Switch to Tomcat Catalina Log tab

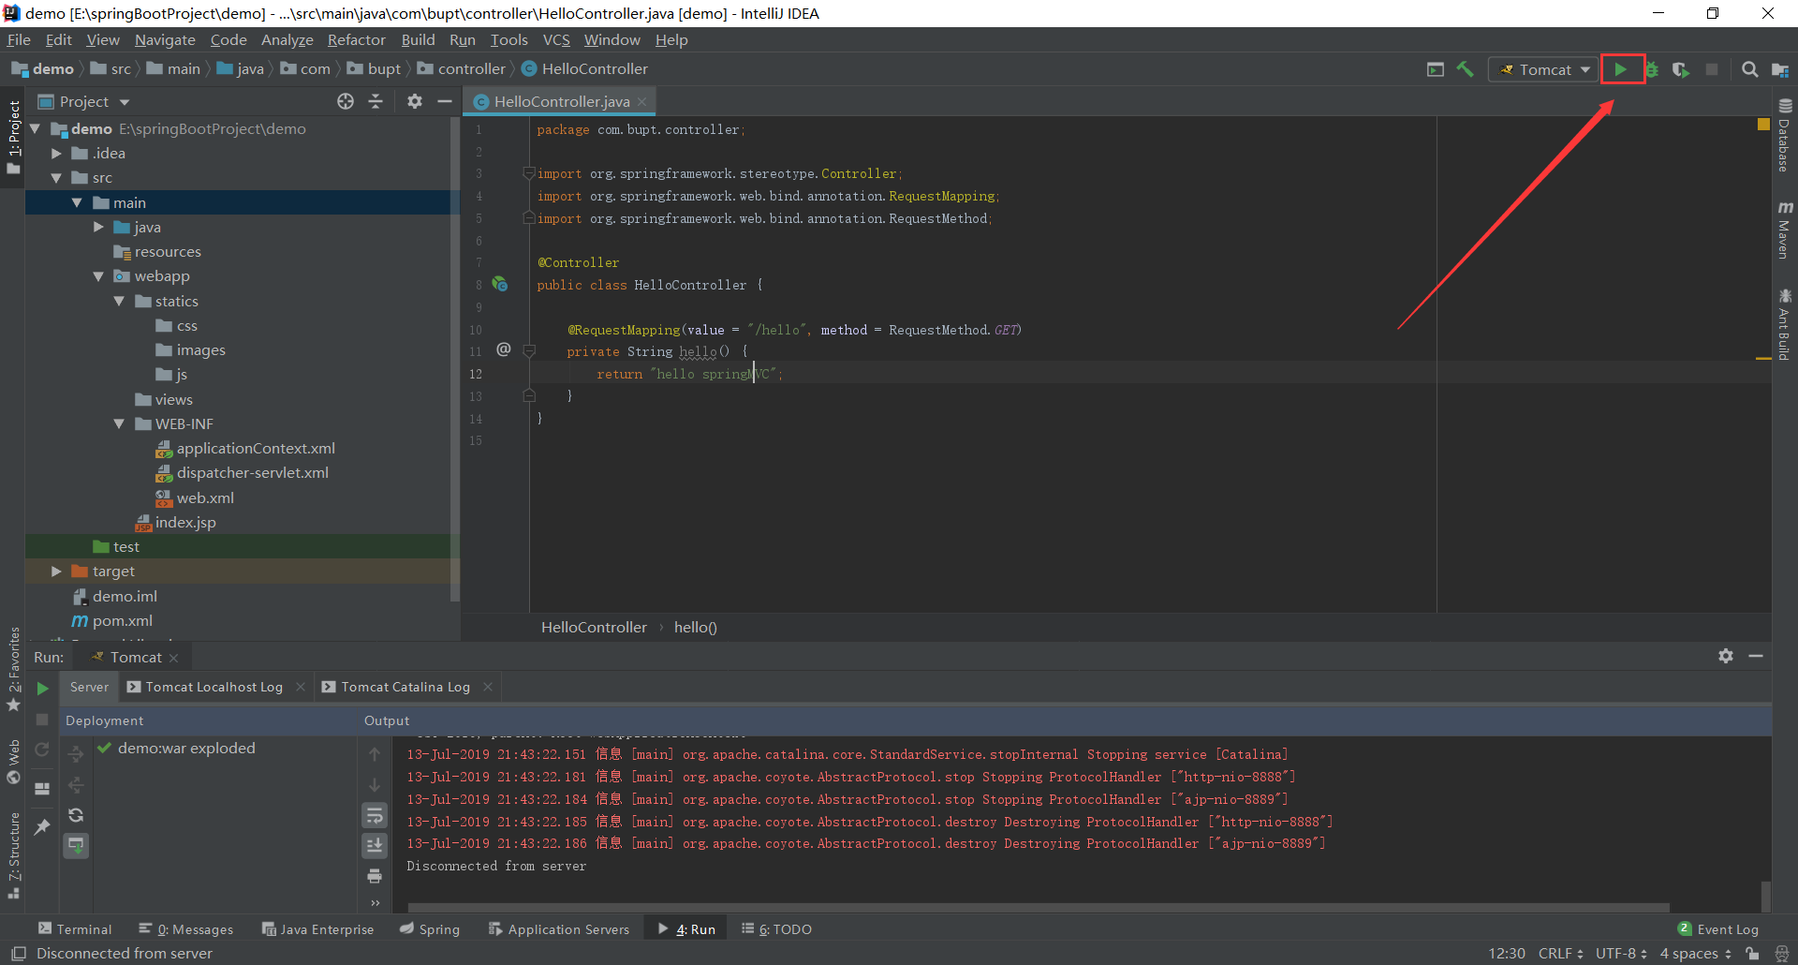tap(405, 687)
